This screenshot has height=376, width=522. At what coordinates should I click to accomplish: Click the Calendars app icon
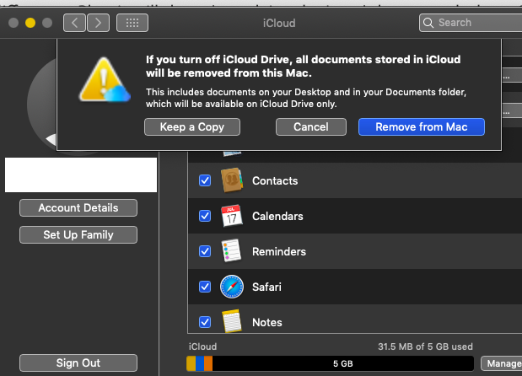pyautogui.click(x=232, y=216)
